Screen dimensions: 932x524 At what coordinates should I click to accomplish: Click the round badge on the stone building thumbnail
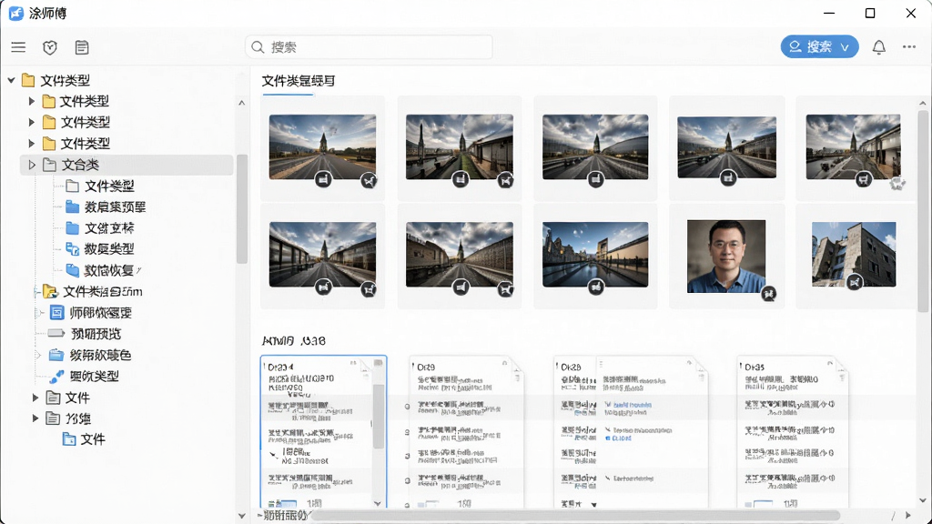[854, 282]
